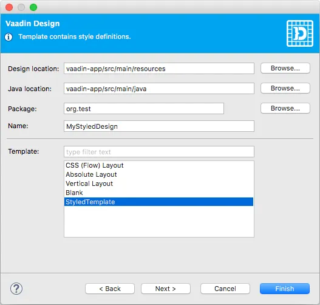Viewport: 320px width, 305px height.
Task: Focus the Design location input field
Action: pyautogui.click(x=159, y=69)
